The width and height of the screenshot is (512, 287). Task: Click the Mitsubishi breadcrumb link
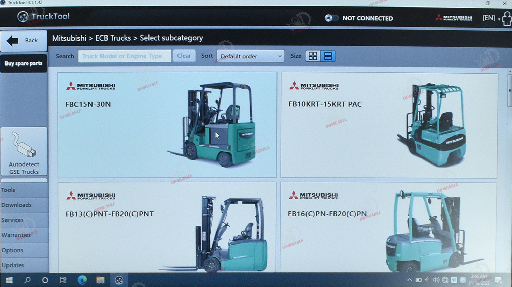click(x=69, y=38)
